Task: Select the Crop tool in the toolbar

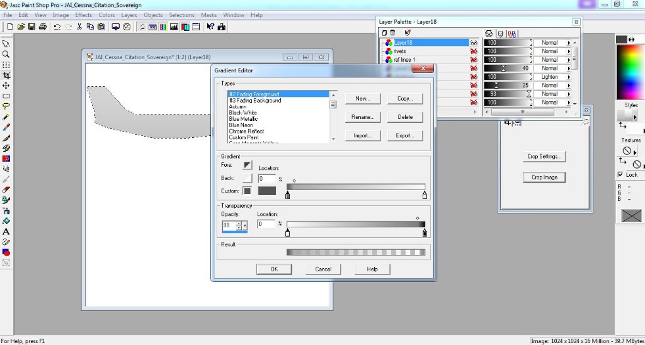Action: [x=6, y=75]
